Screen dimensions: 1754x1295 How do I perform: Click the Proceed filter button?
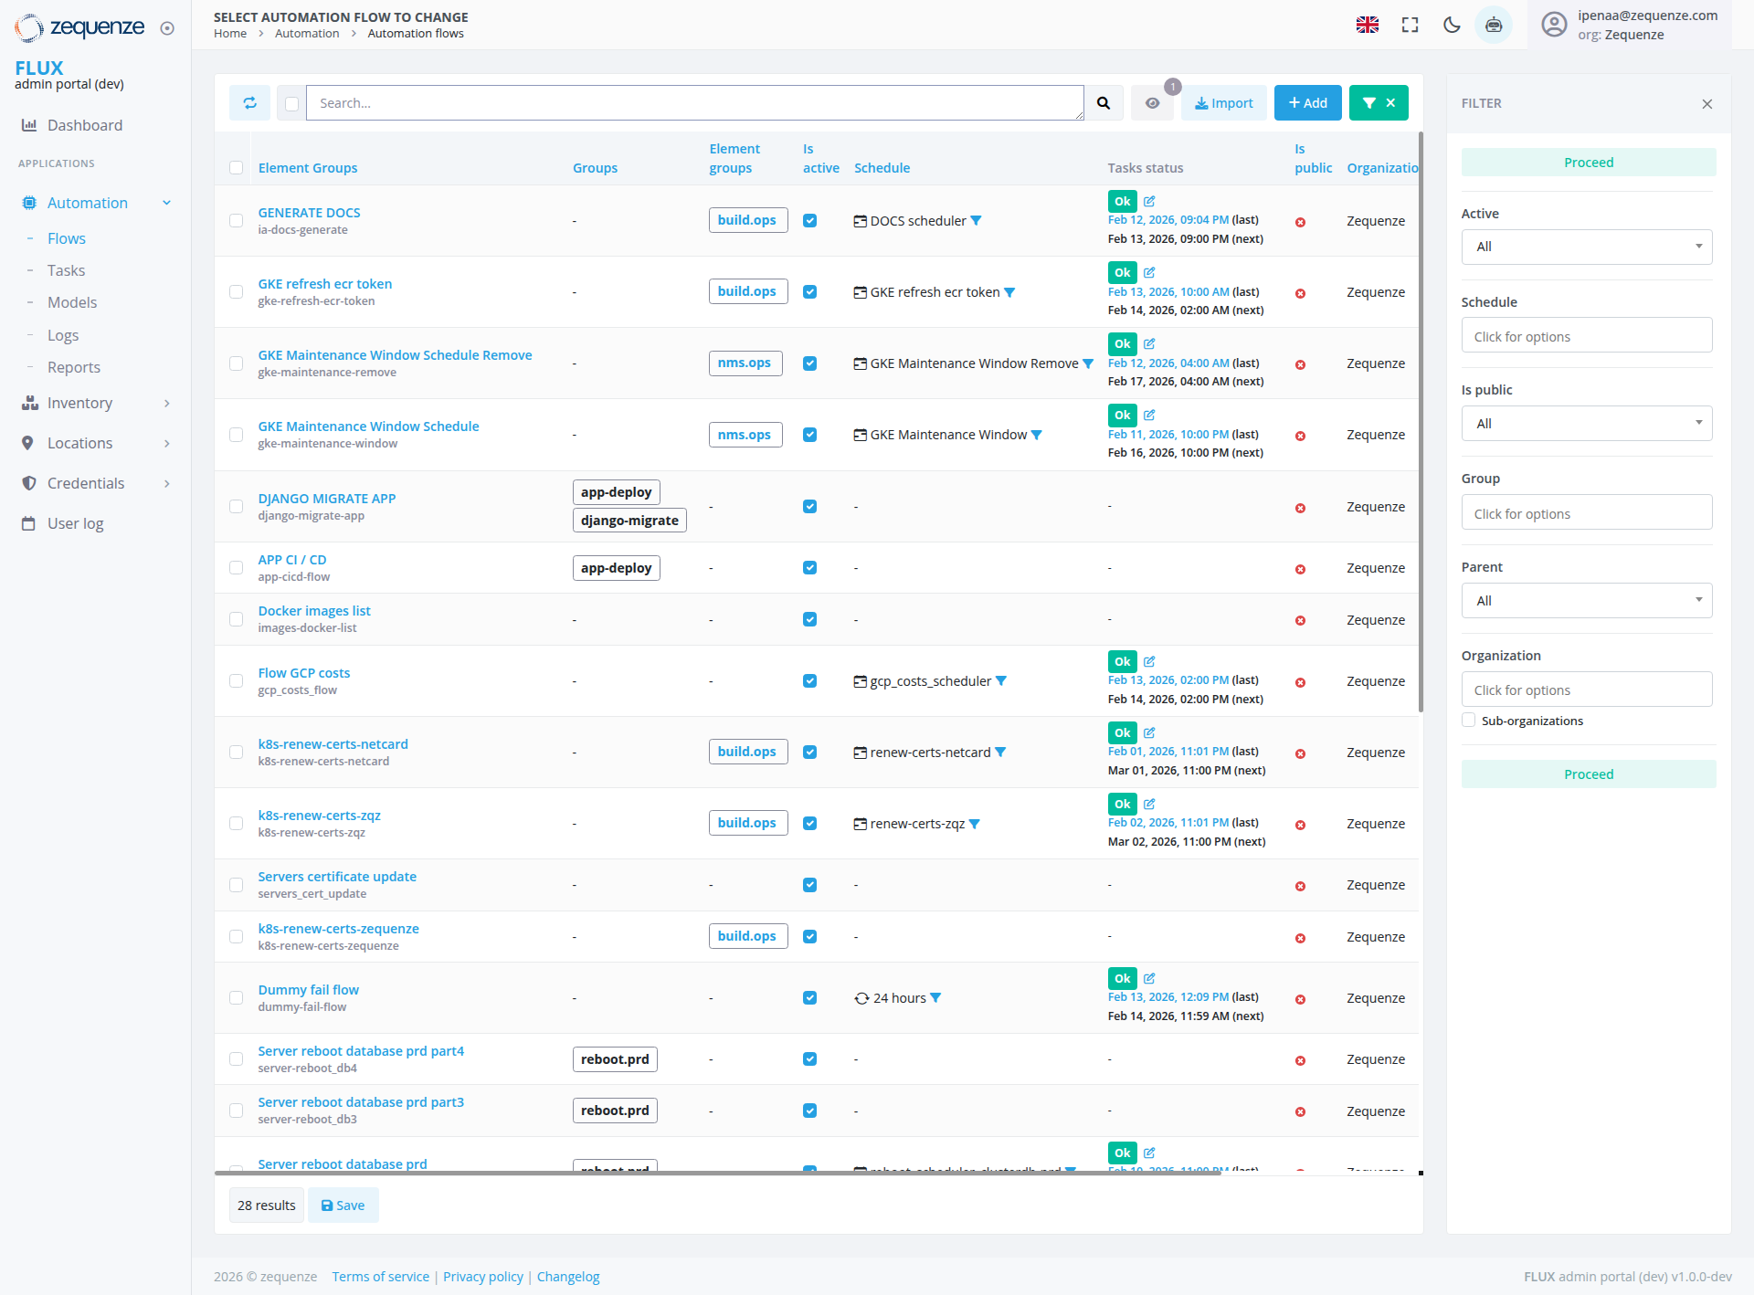tap(1588, 162)
